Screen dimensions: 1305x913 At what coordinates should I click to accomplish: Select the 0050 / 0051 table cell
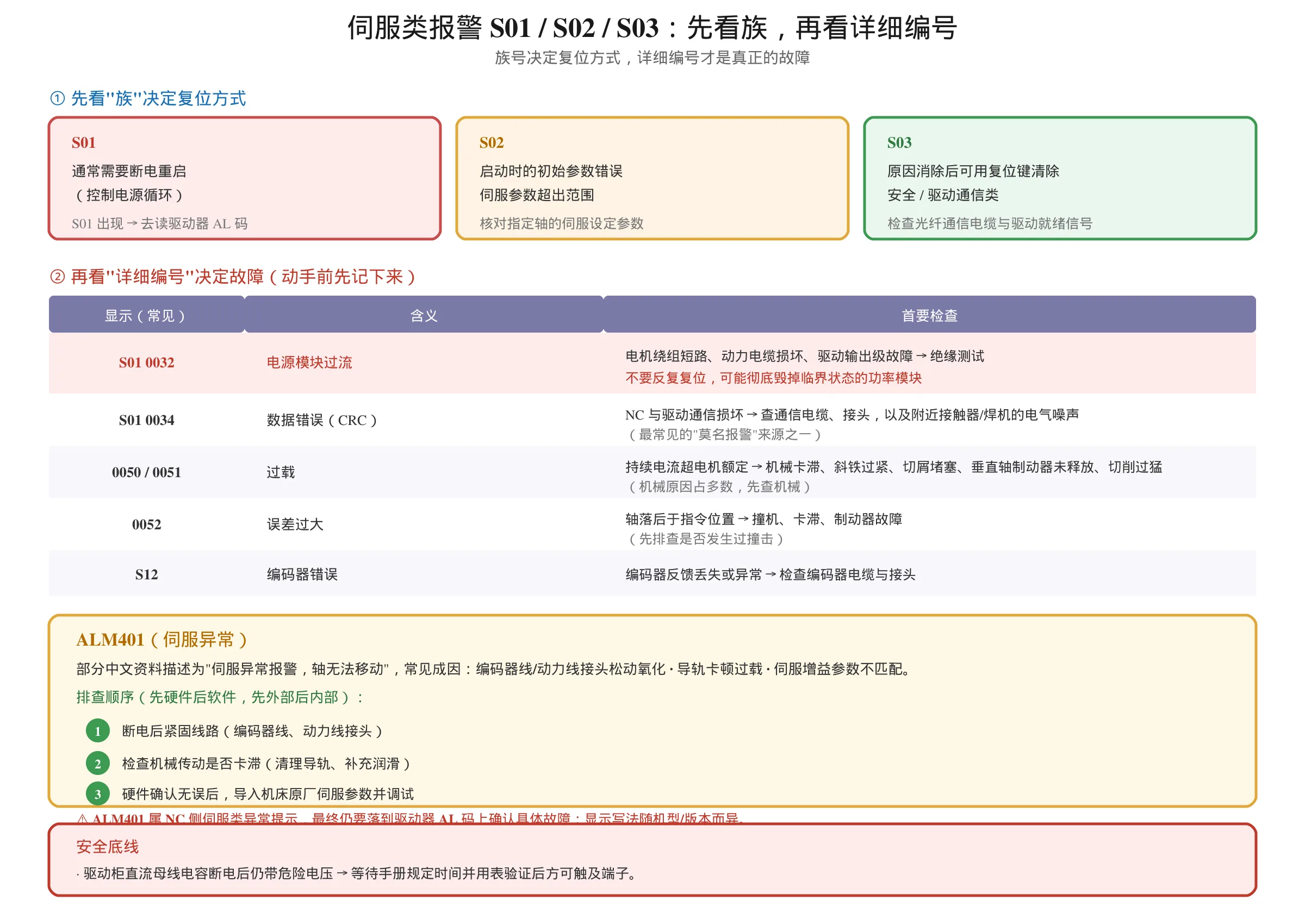pyautogui.click(x=147, y=472)
